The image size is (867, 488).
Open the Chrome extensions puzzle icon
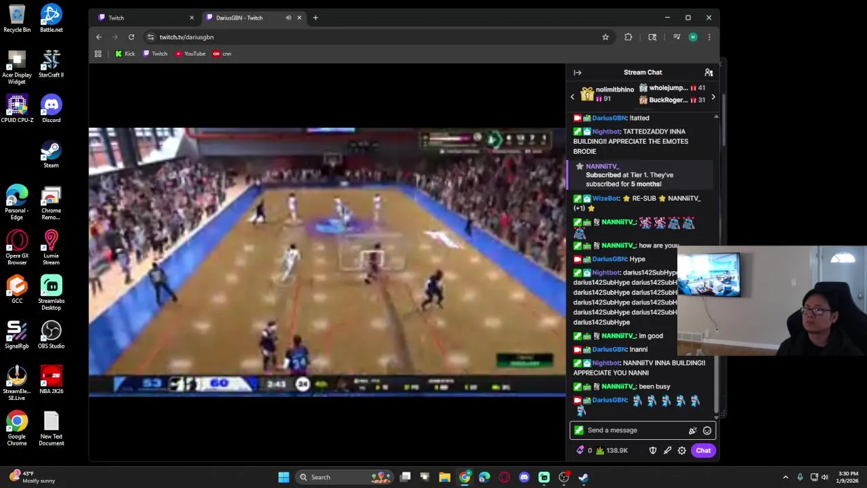click(628, 37)
